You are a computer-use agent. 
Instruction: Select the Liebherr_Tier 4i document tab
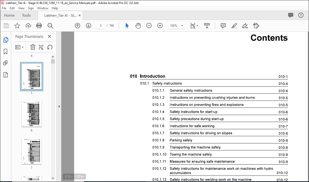click(x=60, y=15)
